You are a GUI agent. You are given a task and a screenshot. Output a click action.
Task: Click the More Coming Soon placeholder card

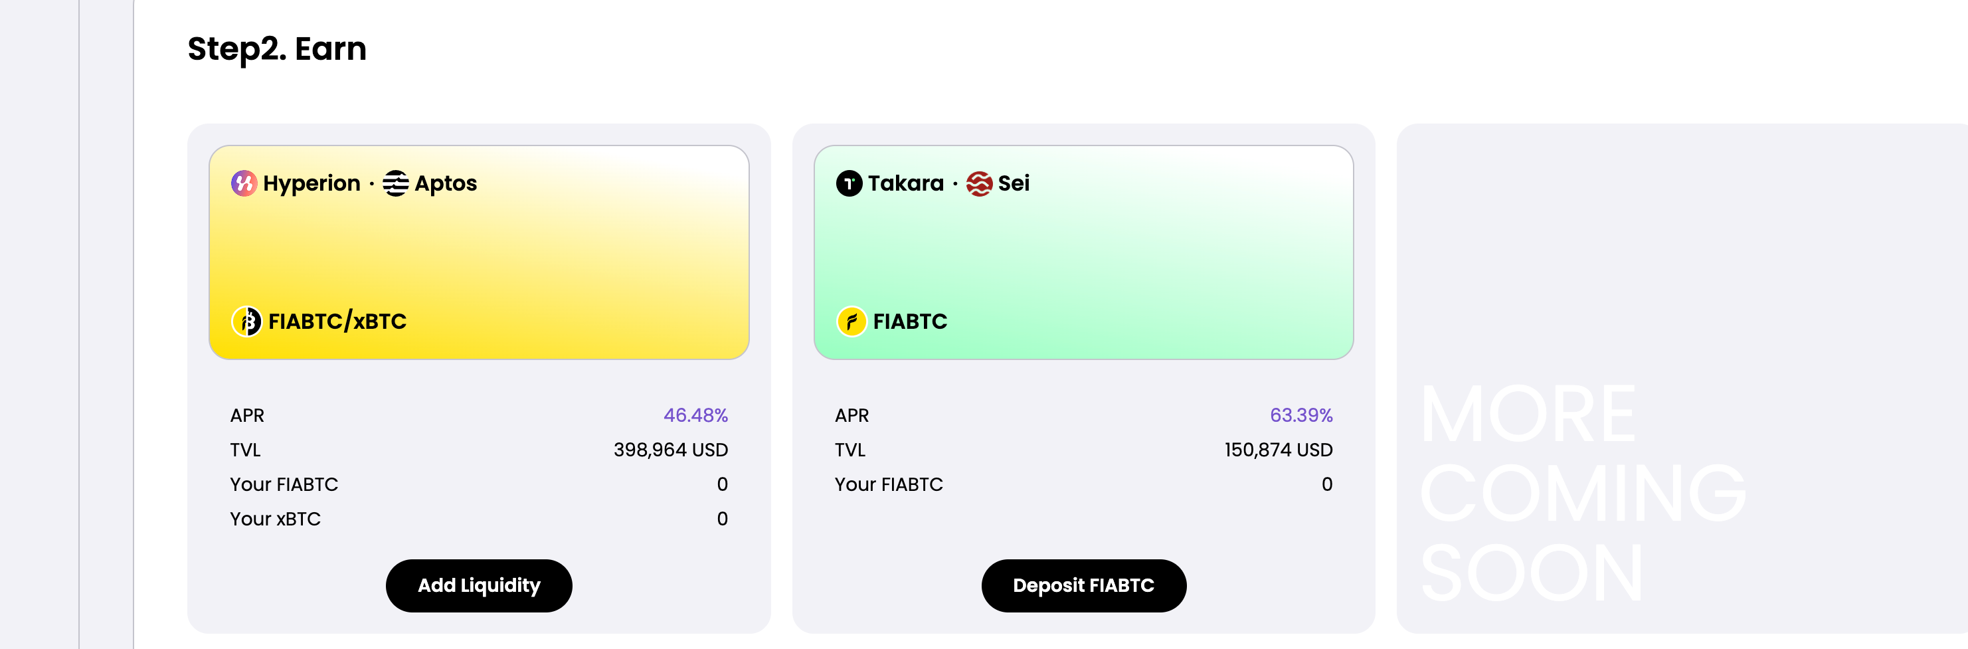tap(1681, 379)
